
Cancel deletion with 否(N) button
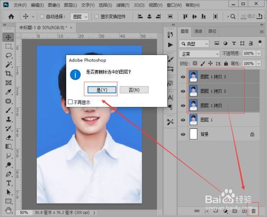[134, 90]
